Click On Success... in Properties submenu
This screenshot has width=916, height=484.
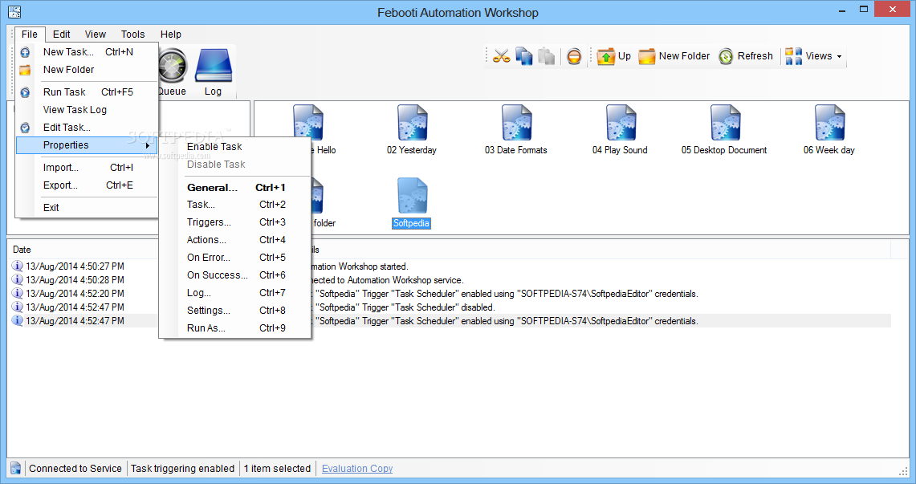[x=235, y=275]
